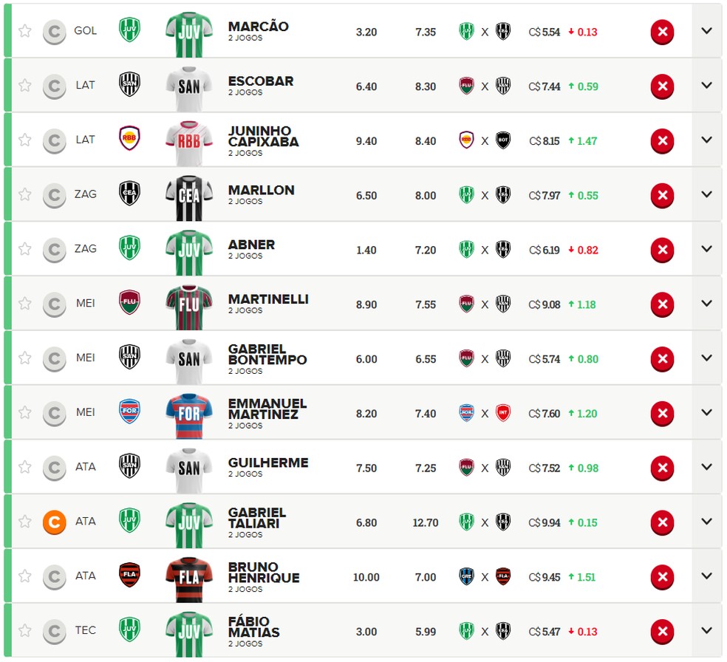727x662 pixels.
Task: Remove Martinelli using the red X
Action: [662, 304]
